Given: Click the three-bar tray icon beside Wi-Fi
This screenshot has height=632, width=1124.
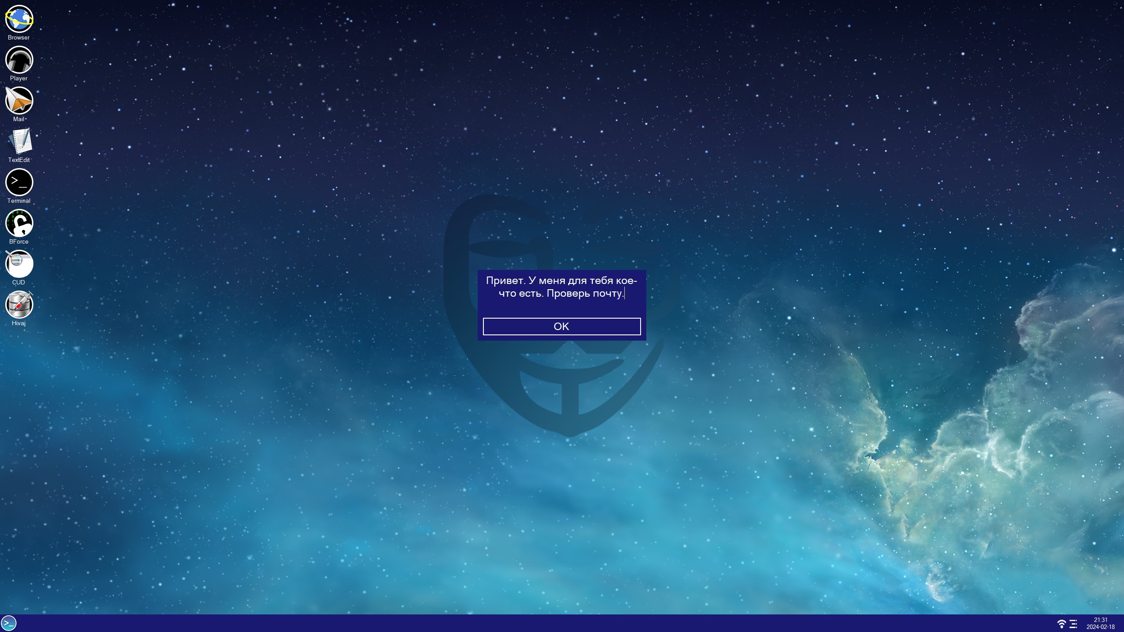Looking at the screenshot, I should [x=1073, y=624].
